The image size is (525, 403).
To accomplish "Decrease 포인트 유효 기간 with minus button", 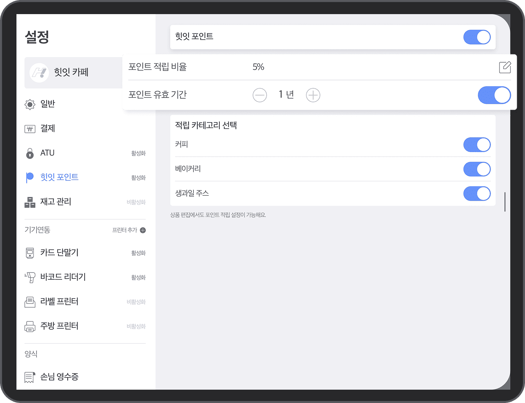I will [260, 95].
